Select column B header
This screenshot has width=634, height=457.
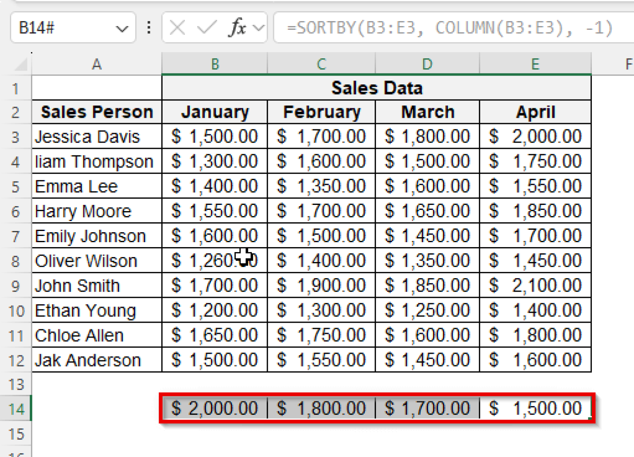(x=215, y=64)
